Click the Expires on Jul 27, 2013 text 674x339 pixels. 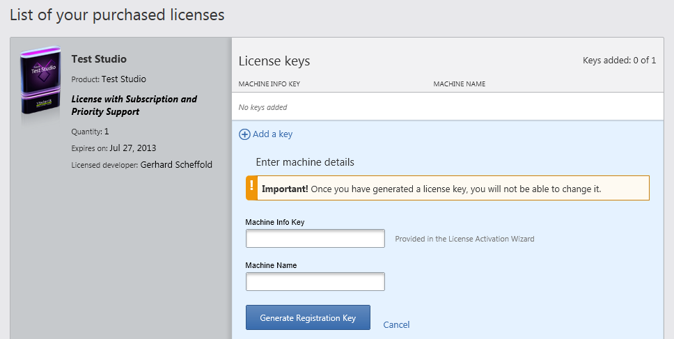tap(113, 148)
